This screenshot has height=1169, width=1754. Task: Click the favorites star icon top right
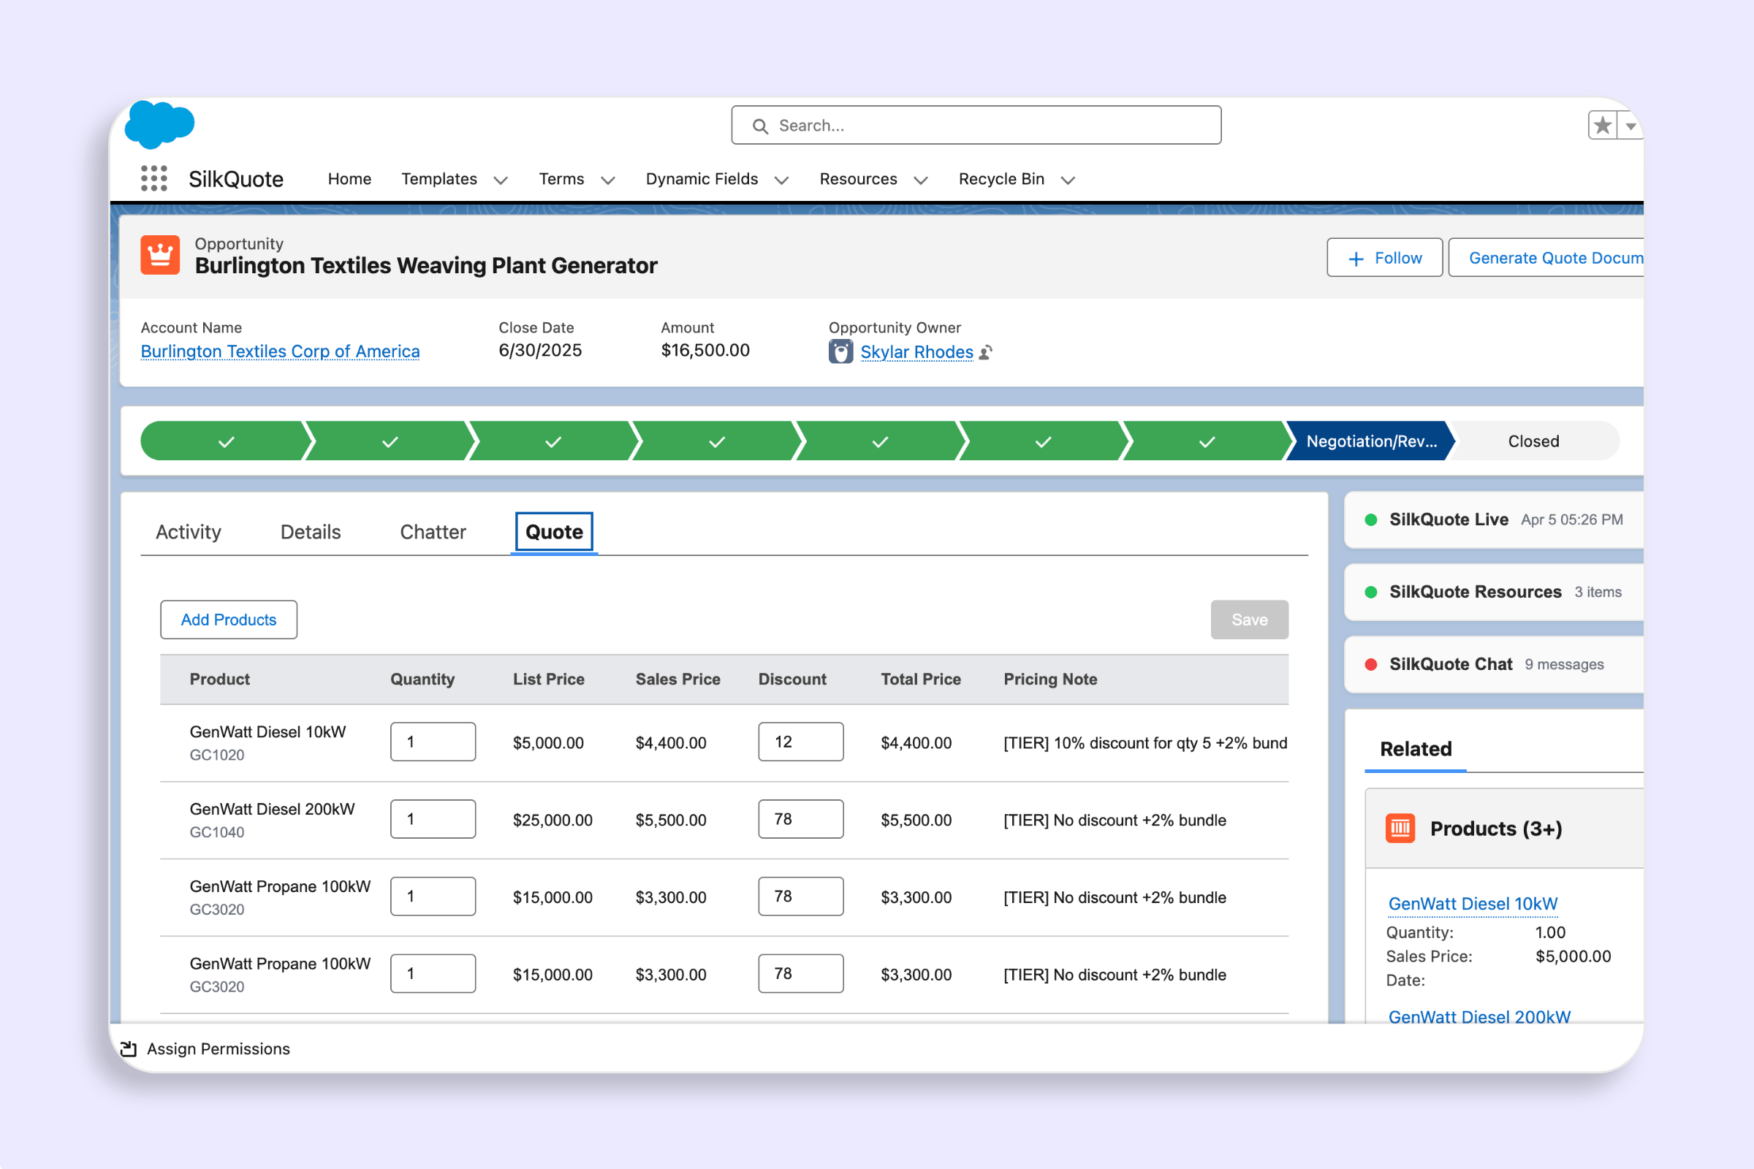click(1602, 124)
